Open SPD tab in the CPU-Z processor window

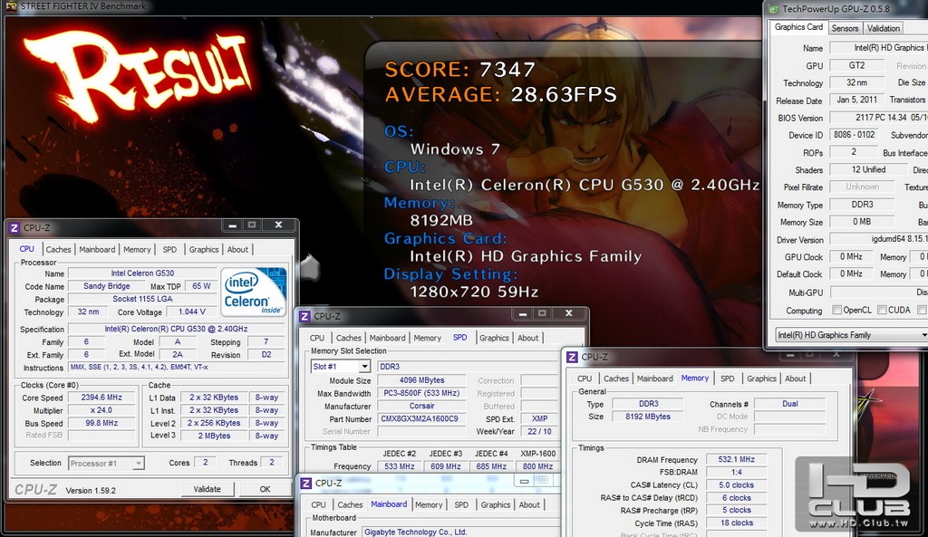169,250
